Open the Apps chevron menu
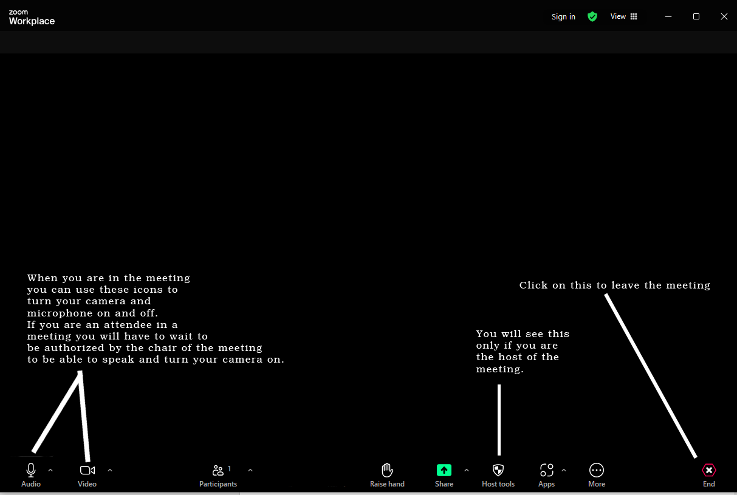The height and width of the screenshot is (495, 737). click(563, 469)
